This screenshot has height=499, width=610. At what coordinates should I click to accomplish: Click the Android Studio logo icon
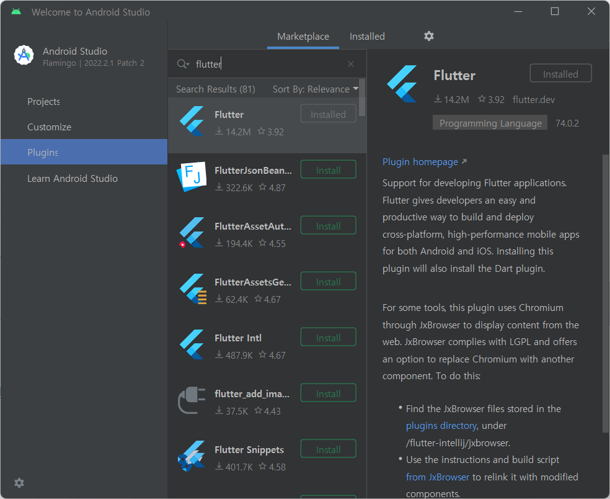pos(24,55)
